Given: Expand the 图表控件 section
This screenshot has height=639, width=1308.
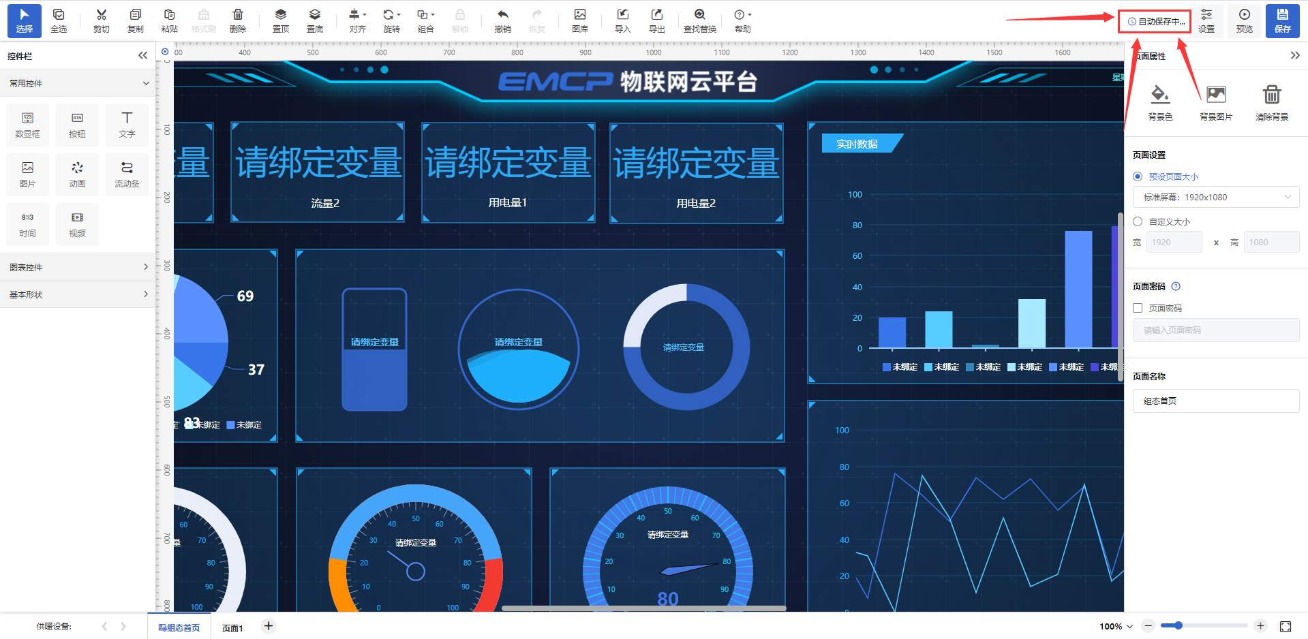Looking at the screenshot, I should pos(78,267).
